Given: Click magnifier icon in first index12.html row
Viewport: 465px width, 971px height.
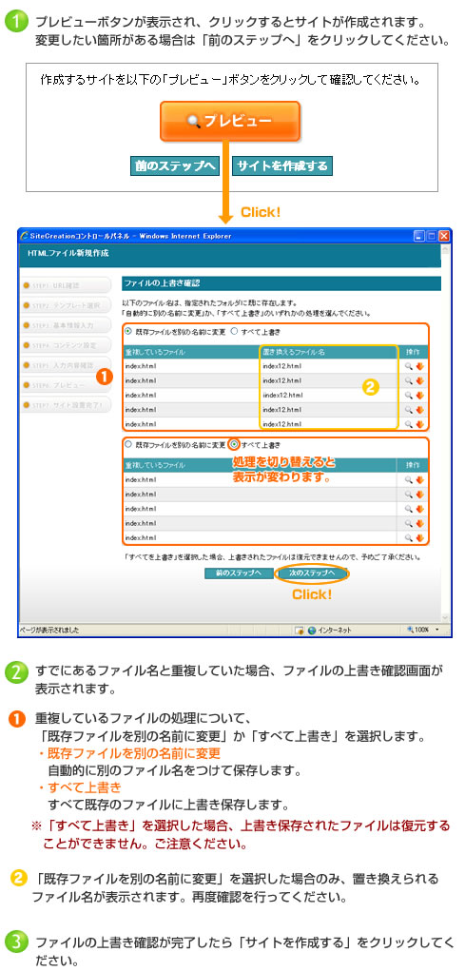Looking at the screenshot, I should coord(409,366).
